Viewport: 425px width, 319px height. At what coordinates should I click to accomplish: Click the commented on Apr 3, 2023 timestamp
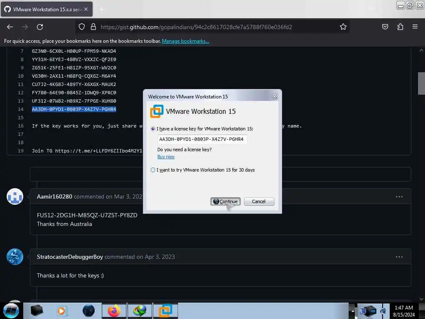coord(140,257)
